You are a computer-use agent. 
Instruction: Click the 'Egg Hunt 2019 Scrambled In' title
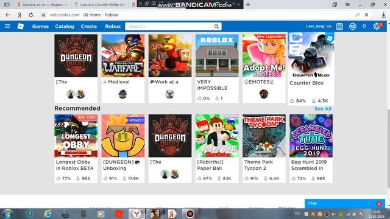tap(309, 165)
